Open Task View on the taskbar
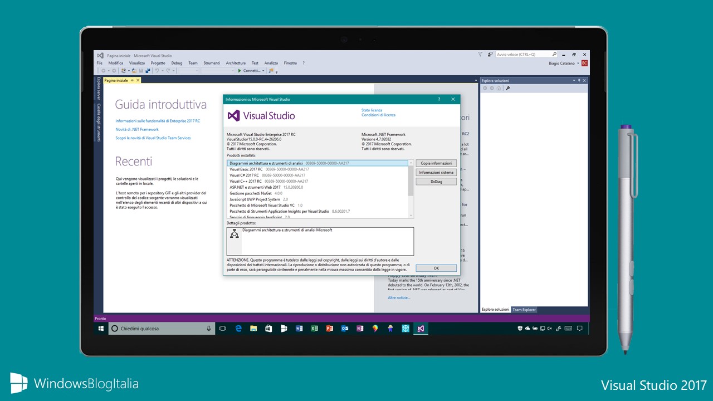 tap(222, 329)
